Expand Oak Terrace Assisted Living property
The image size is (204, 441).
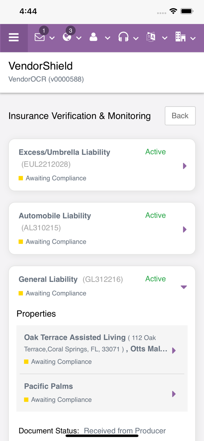pos(174,350)
